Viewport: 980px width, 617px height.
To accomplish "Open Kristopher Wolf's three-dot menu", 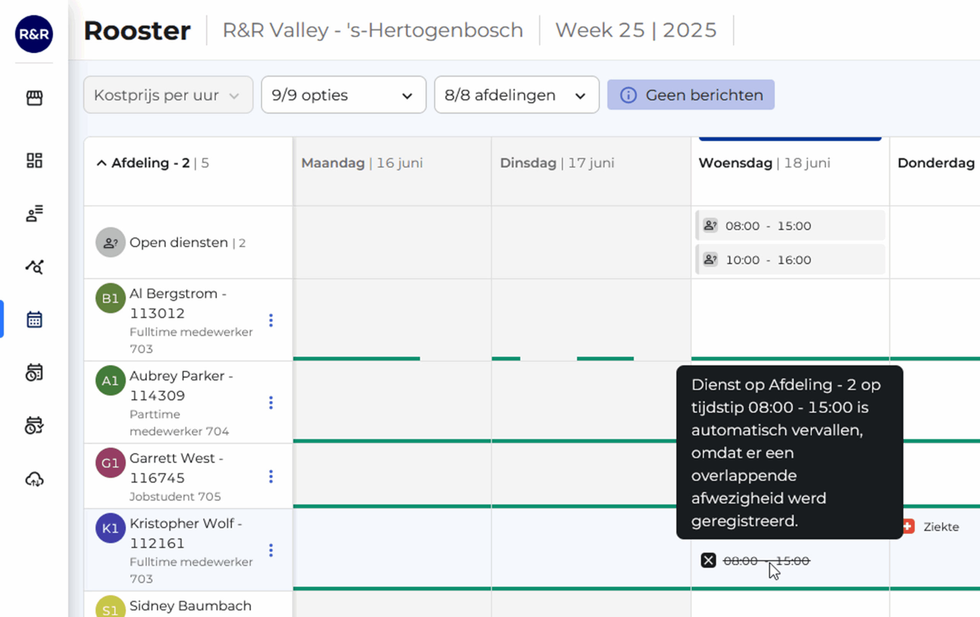I will [271, 550].
